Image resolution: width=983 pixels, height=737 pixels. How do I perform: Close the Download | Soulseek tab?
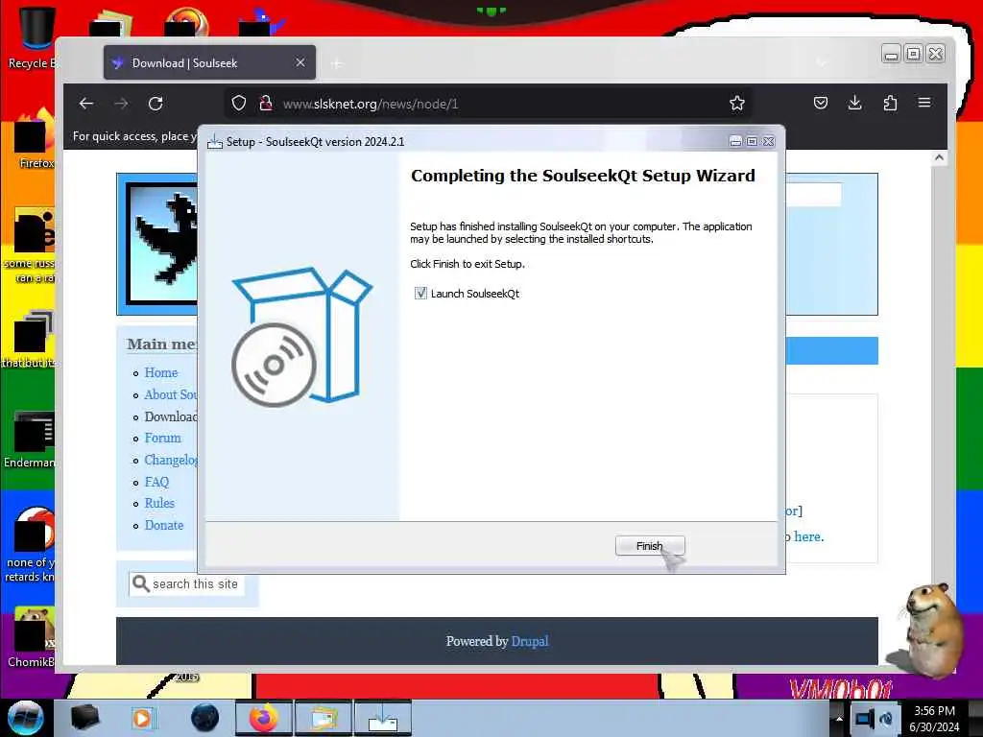(x=300, y=62)
